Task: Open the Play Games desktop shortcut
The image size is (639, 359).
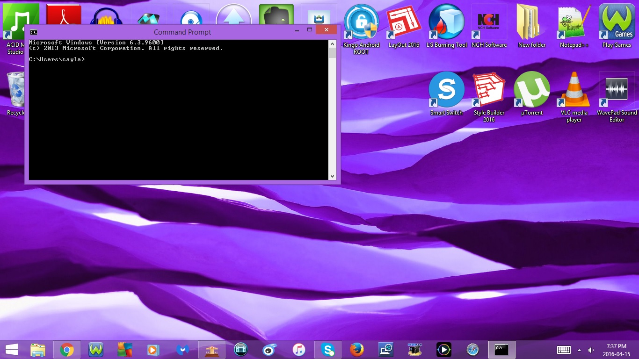Action: pos(617,26)
